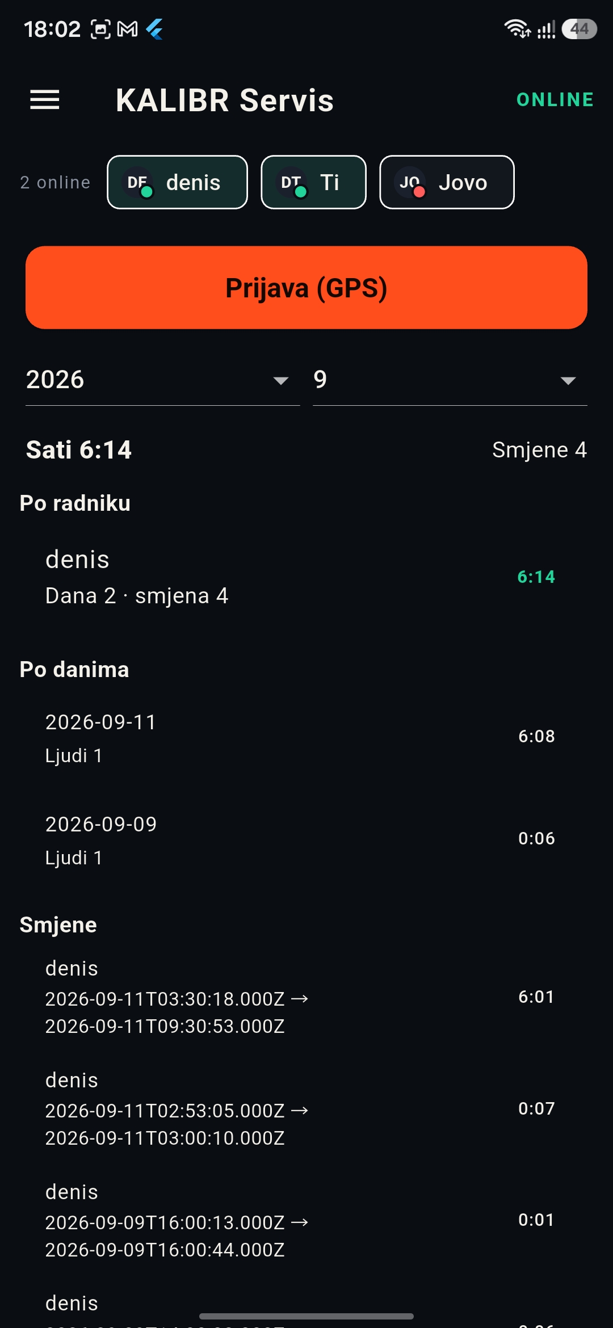Screen dimensions: 613x1328
Task: Tap the DT avatar icon for Ti
Action: (292, 183)
